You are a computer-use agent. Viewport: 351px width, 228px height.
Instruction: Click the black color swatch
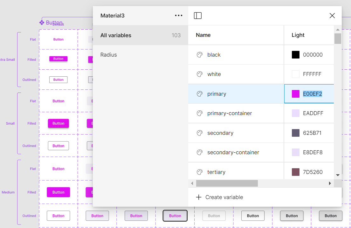pos(295,54)
